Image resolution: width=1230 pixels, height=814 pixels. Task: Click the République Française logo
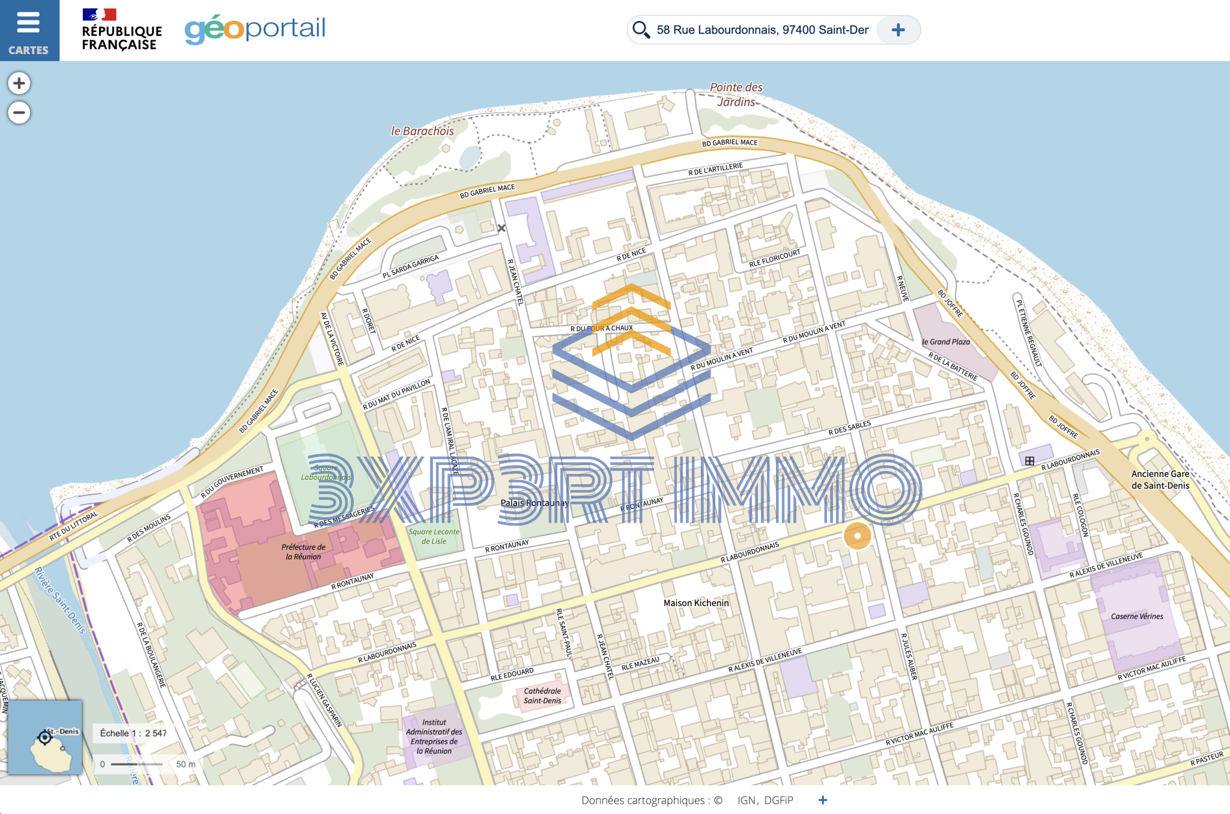tap(121, 30)
